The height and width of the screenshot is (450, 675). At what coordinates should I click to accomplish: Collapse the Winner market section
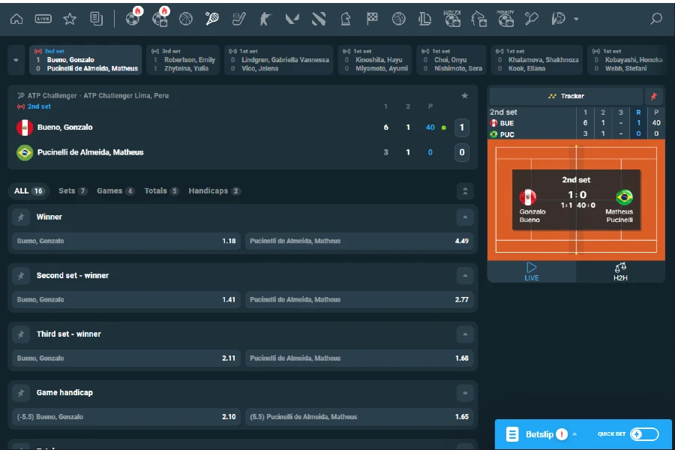click(x=464, y=217)
